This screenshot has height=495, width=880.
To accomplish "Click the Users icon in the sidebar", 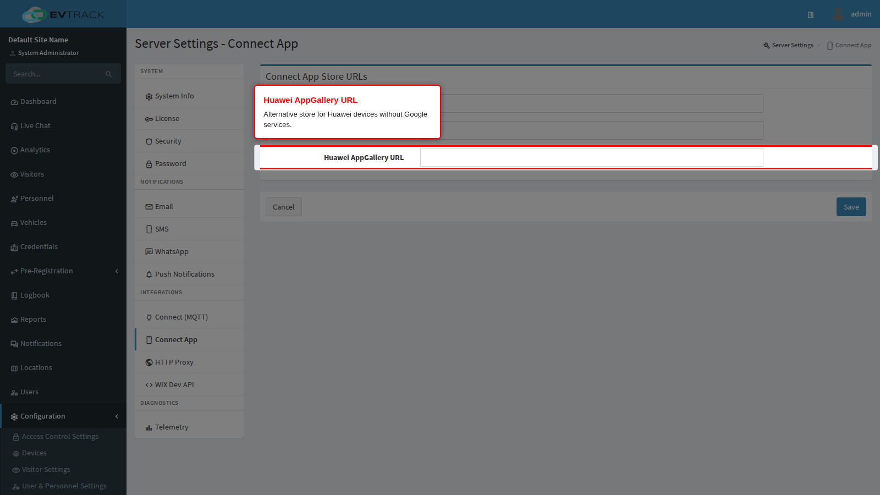I will click(x=14, y=393).
